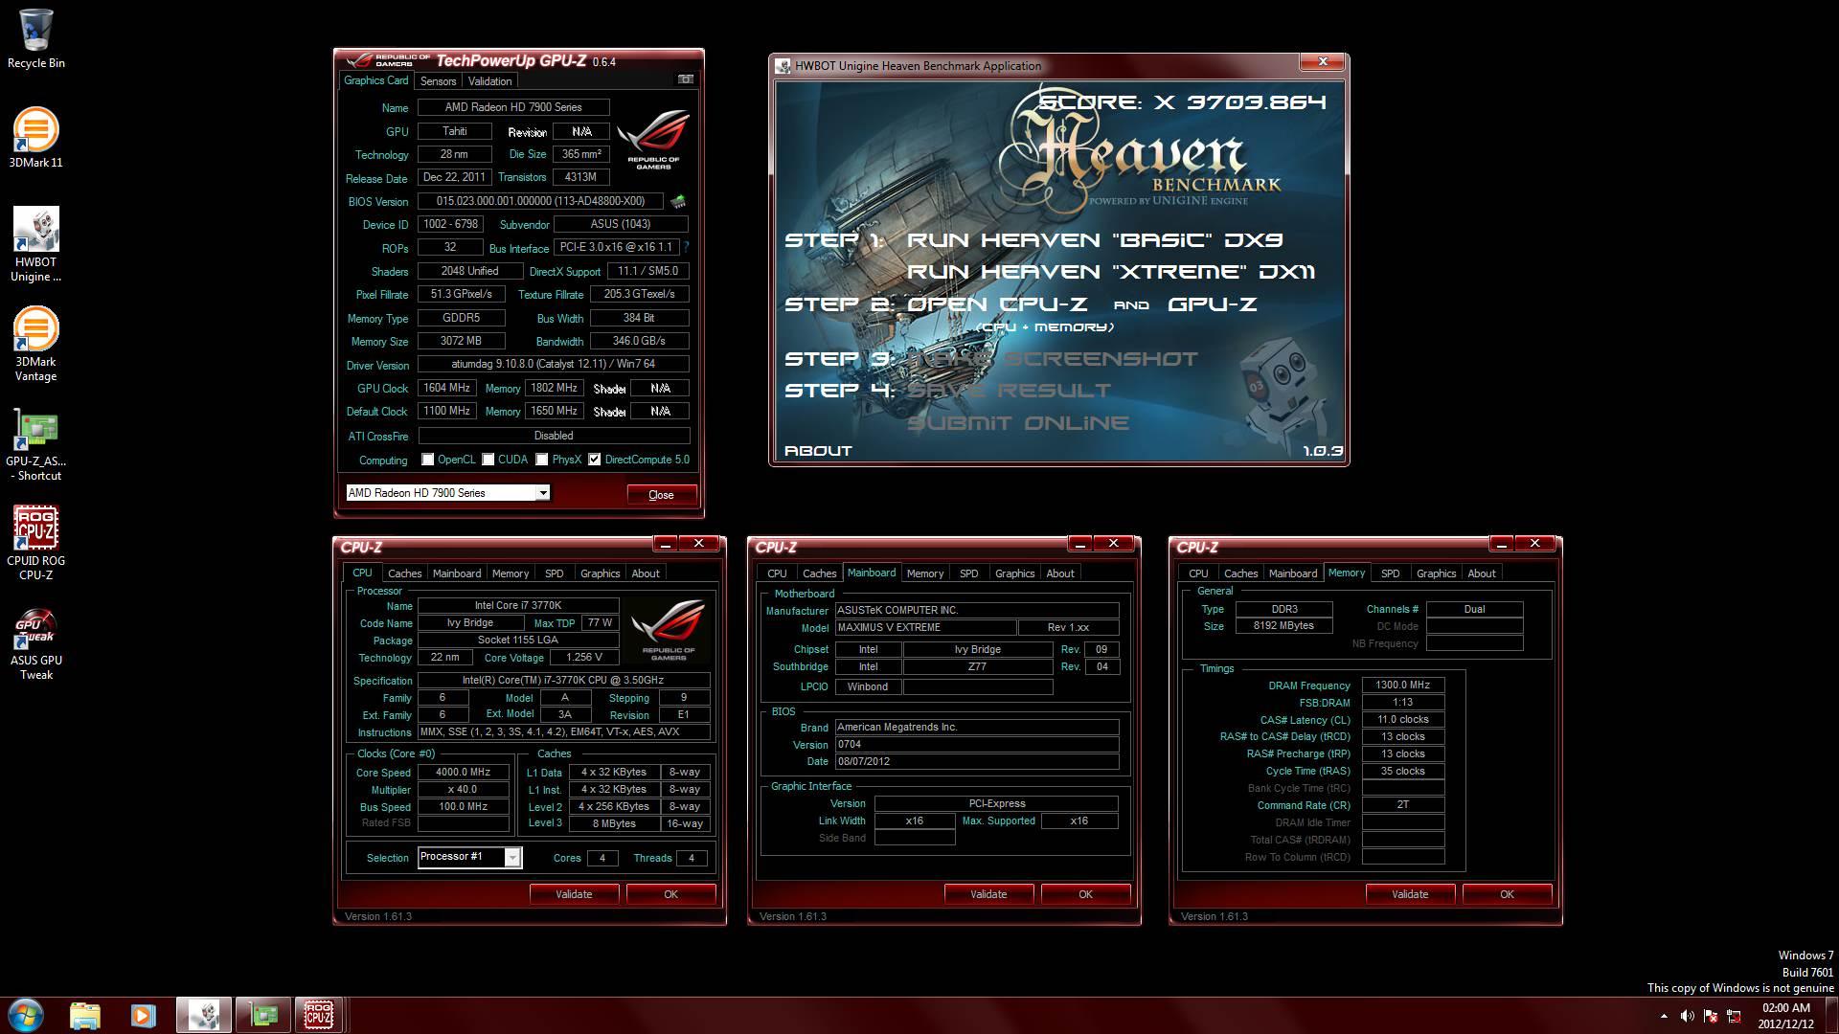Open the volume speaker tray icon
Viewport: 1839px width, 1034px height.
[1688, 1016]
